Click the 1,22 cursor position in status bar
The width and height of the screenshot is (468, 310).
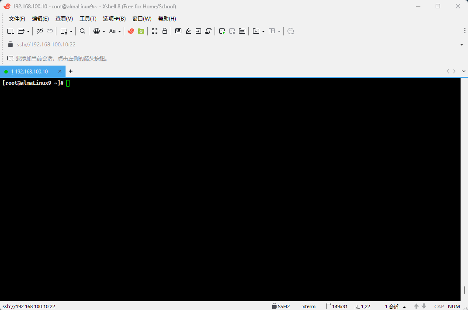[x=363, y=307]
